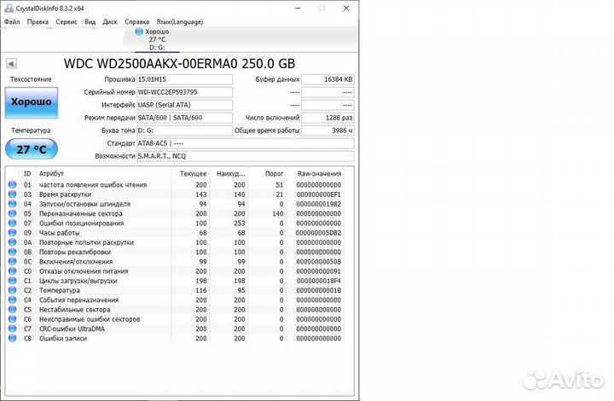The height and width of the screenshot is (401, 614).
Task: Click the total hours field 3986 ч
Action: (327, 131)
